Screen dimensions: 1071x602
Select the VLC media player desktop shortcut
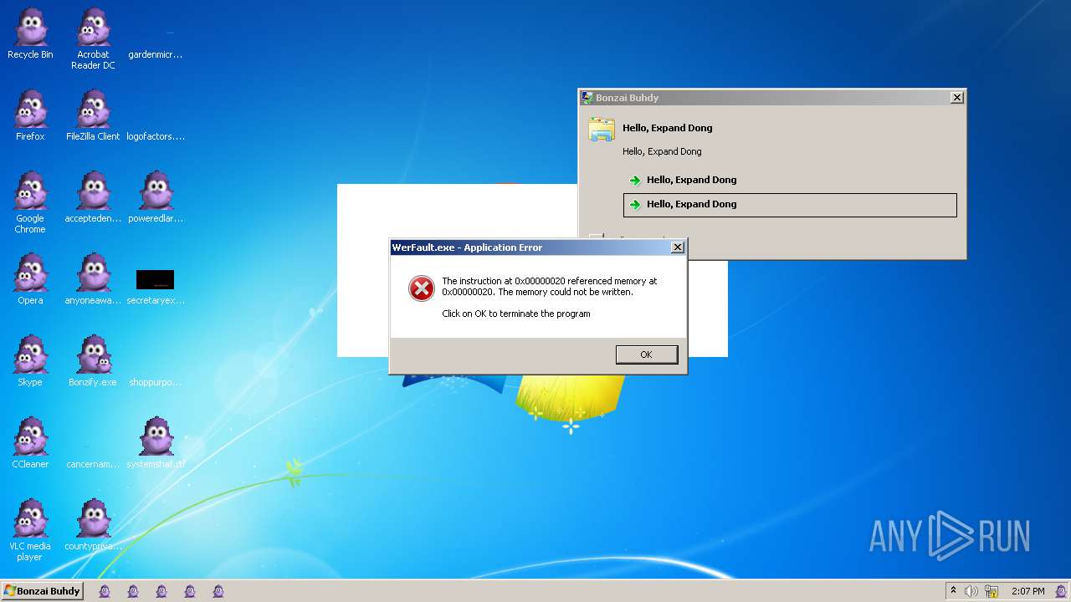pos(30,531)
